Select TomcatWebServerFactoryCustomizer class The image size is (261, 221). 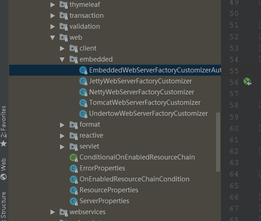pyautogui.click(x=145, y=103)
